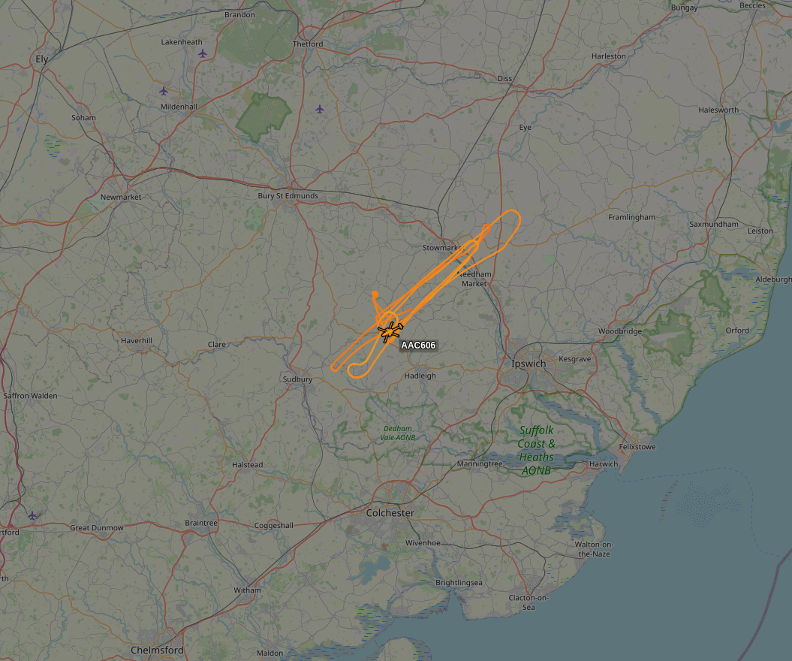The width and height of the screenshot is (792, 661).
Task: Click the Felixstowe town label
Action: [x=637, y=447]
